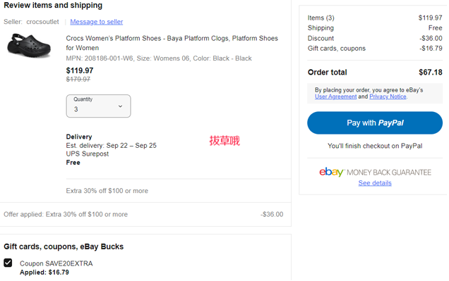Screen dimensions: 449x281
Task: Click See details under Money Back Guarantee
Action: coord(375,183)
